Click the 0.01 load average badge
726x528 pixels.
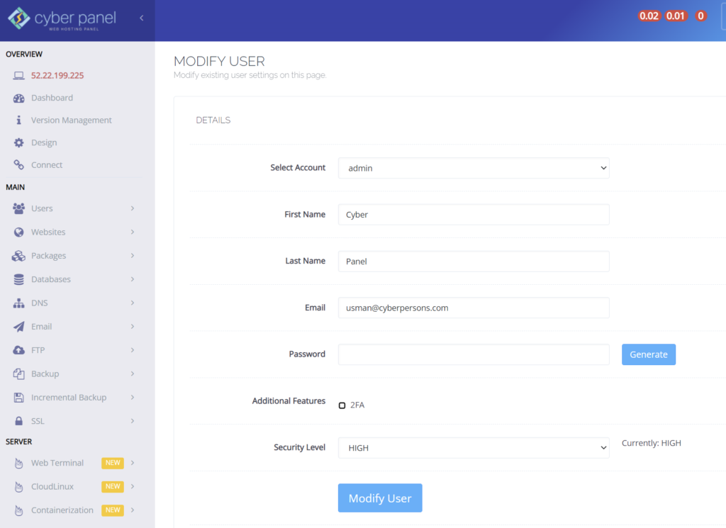(675, 16)
